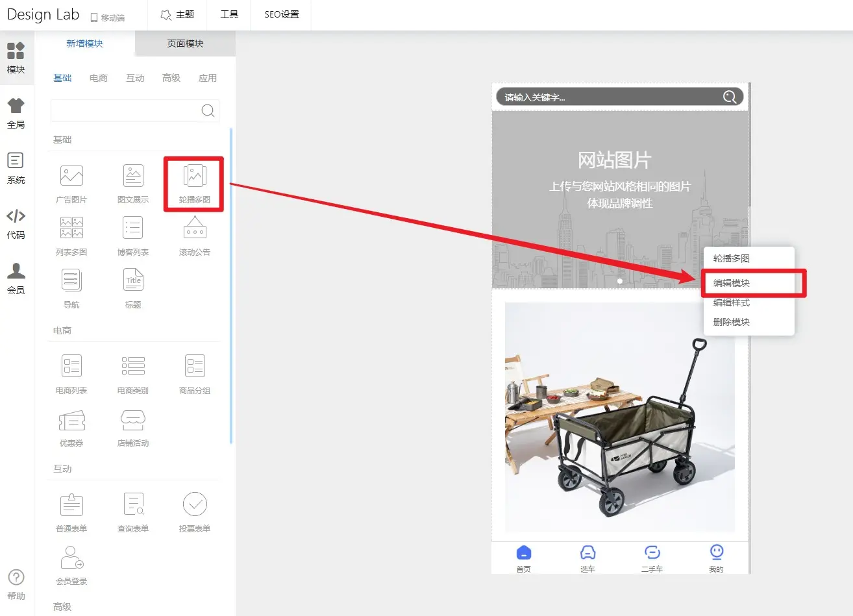
Task: Open the 会员 member section in sidebar
Action: coord(16,278)
